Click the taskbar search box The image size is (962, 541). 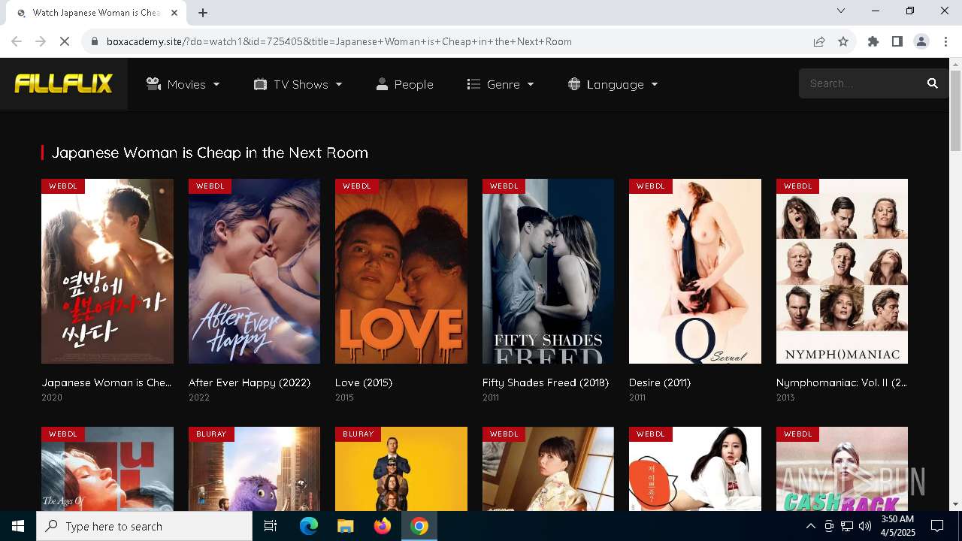[x=144, y=526]
